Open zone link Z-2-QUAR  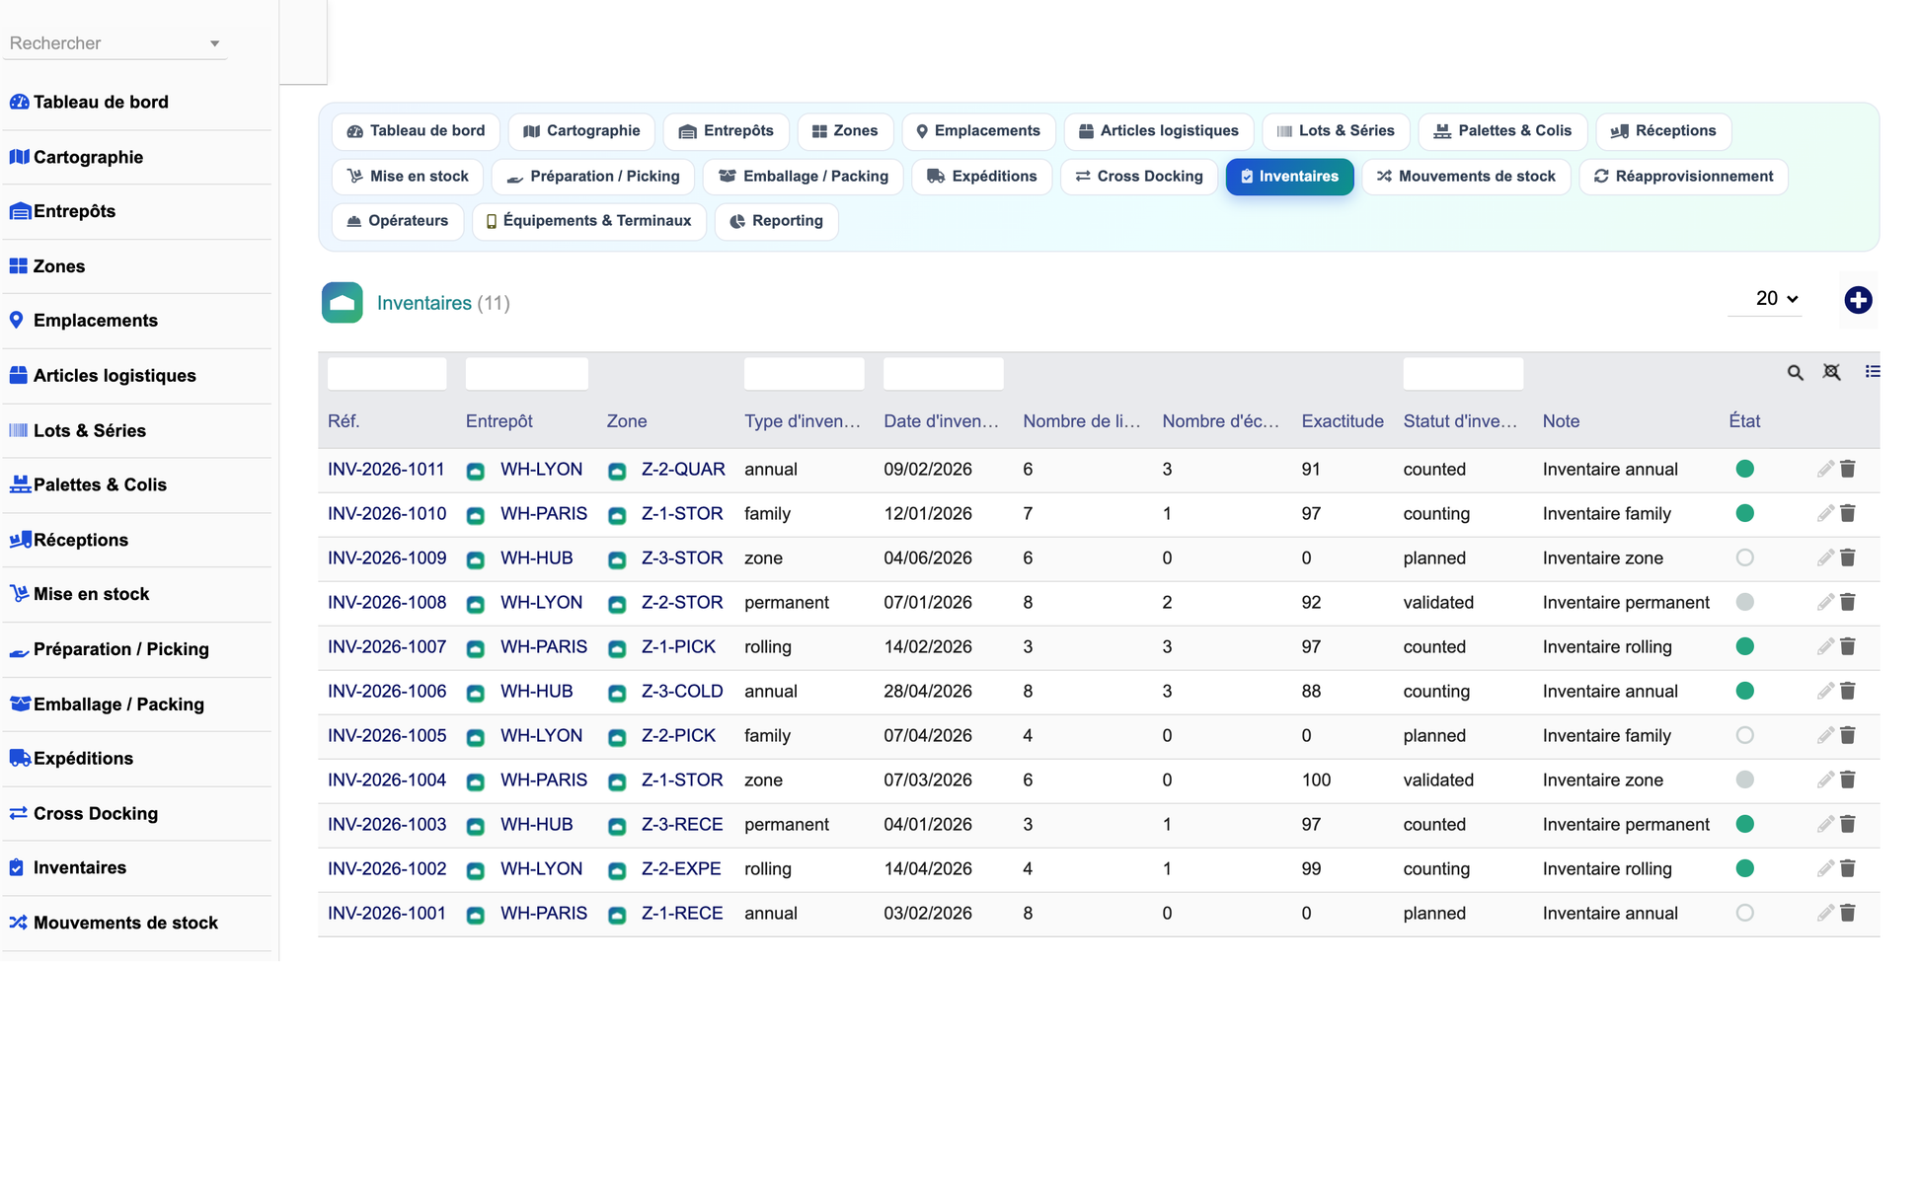(x=683, y=469)
